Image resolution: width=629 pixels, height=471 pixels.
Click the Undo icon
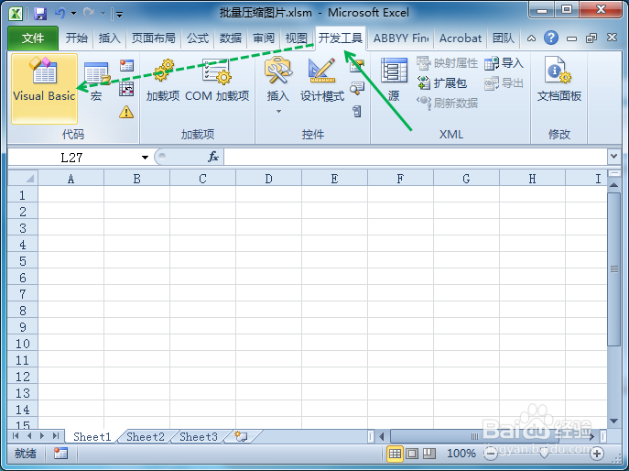pos(60,14)
